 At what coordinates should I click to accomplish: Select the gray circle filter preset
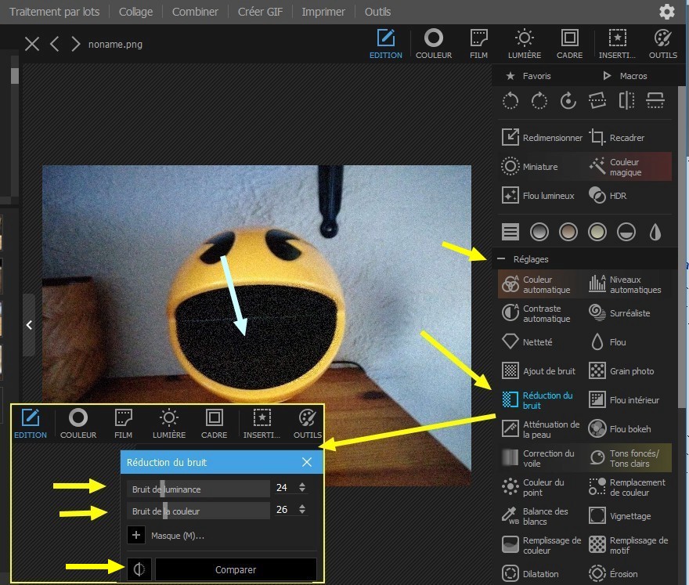539,232
